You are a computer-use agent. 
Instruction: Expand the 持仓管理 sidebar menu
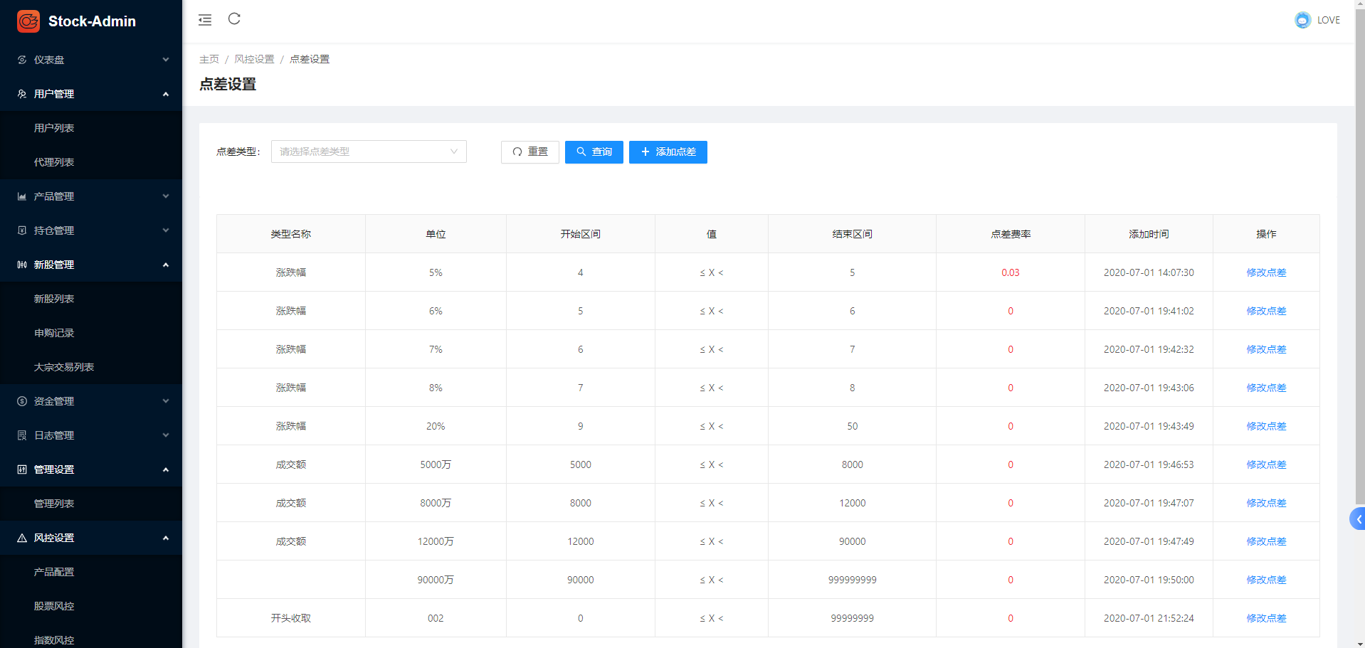pyautogui.click(x=91, y=230)
